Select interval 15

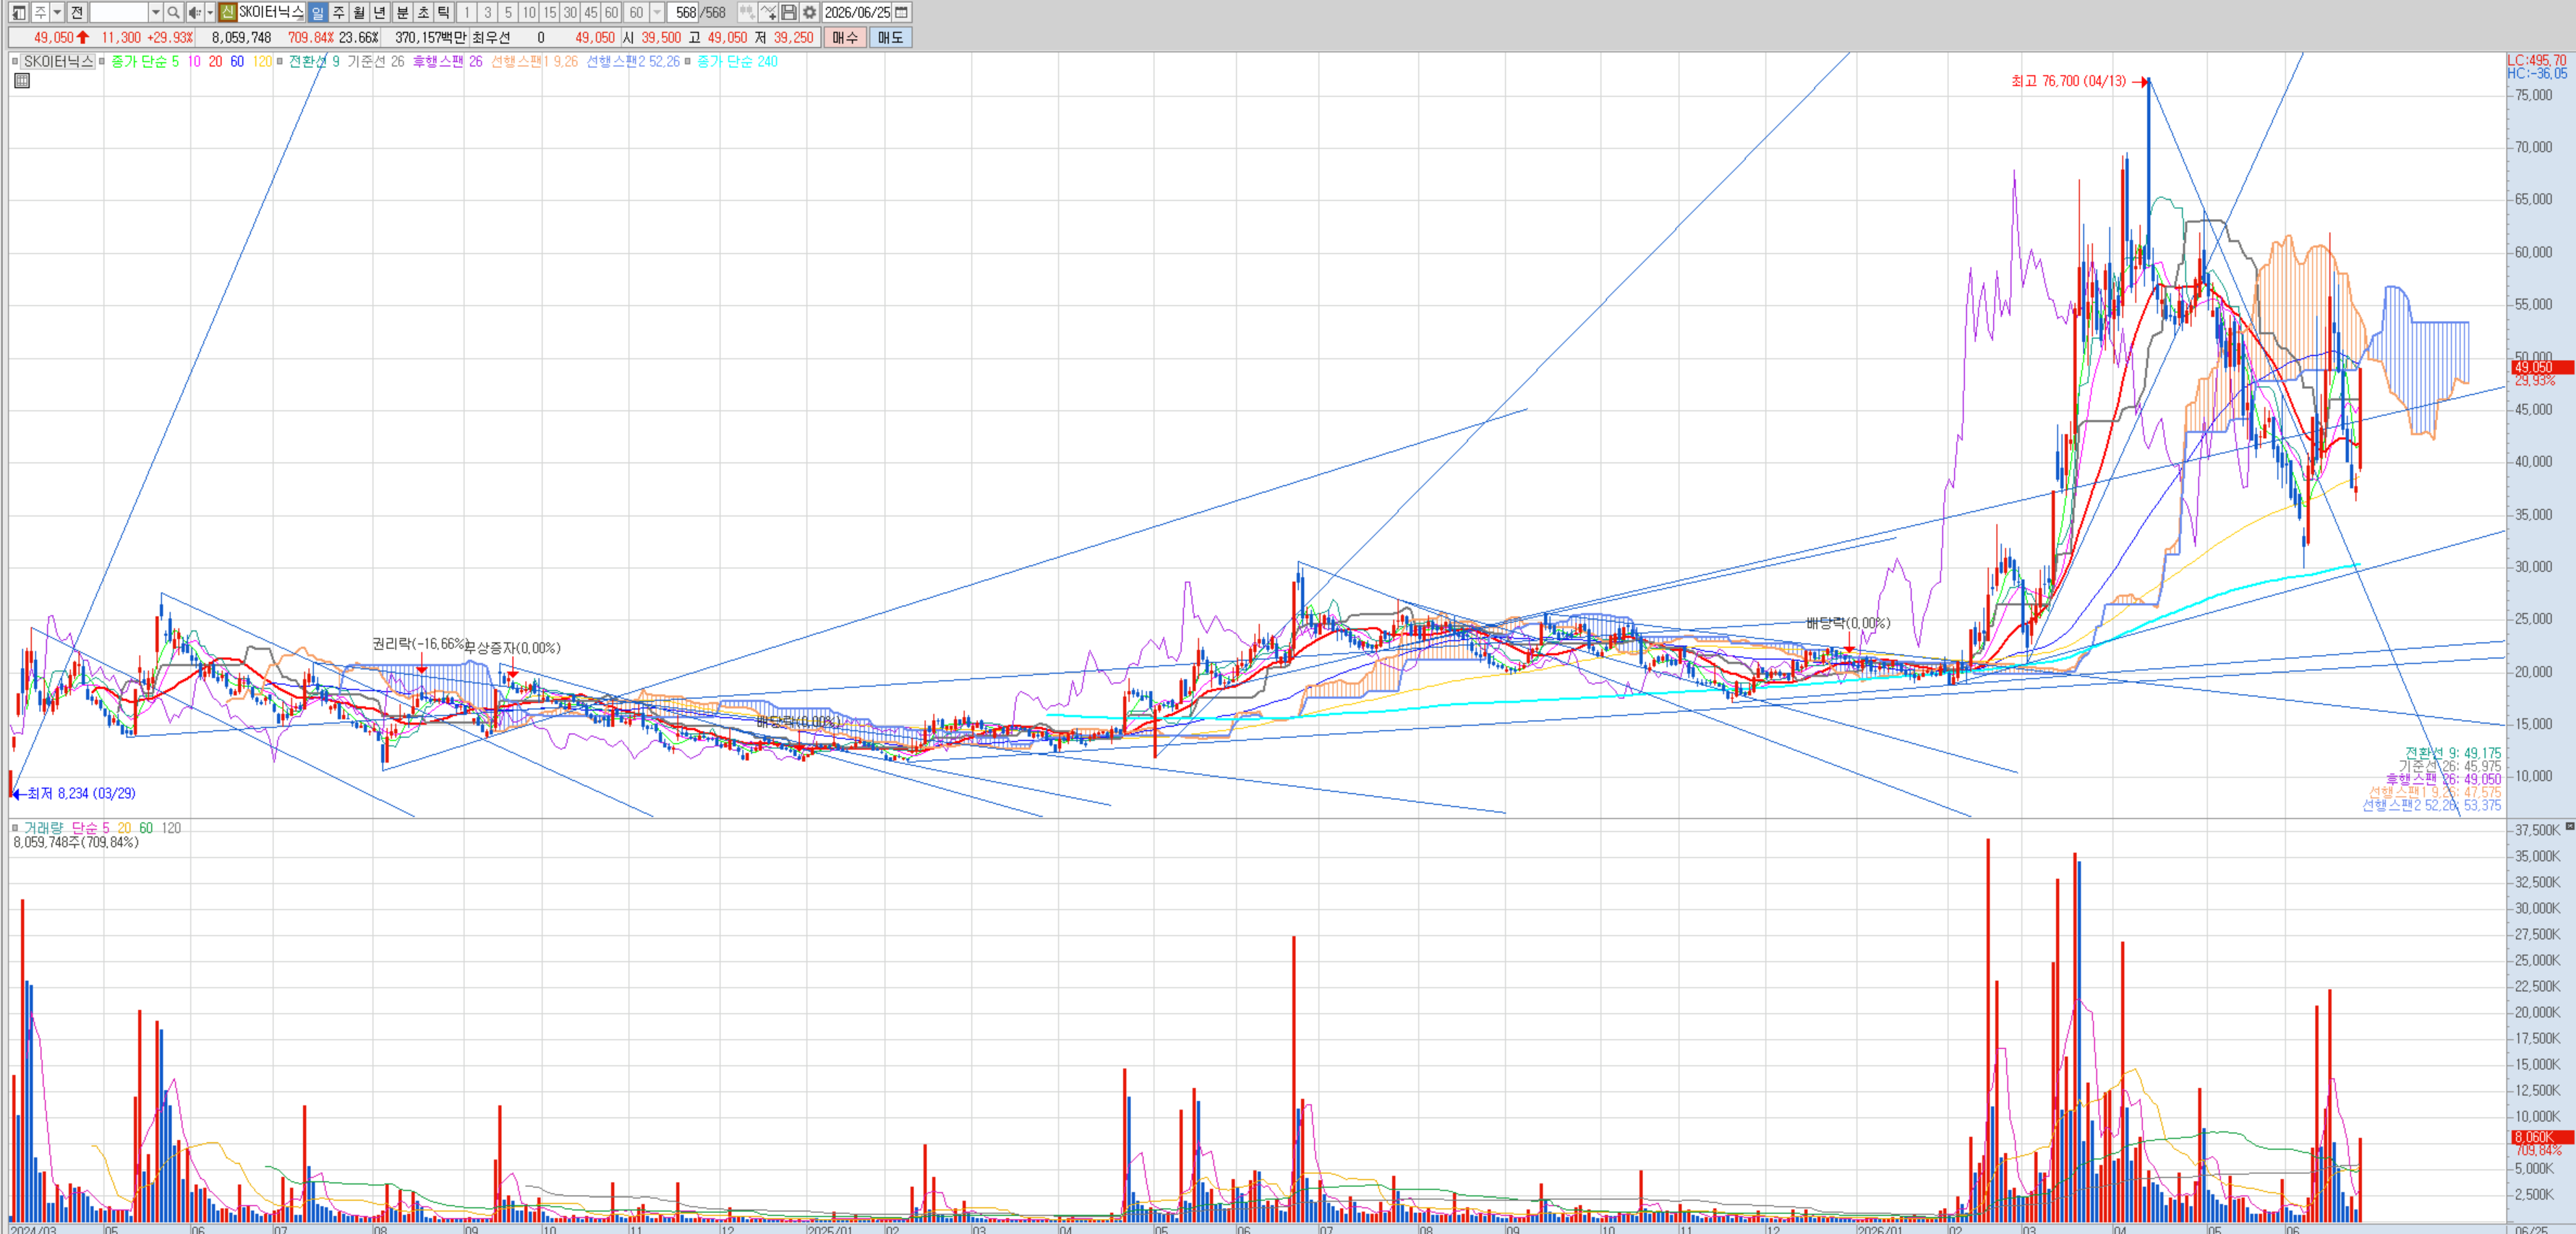click(550, 12)
